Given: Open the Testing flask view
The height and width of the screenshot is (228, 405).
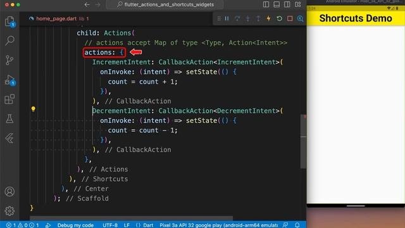Looking at the screenshot, I should tap(9, 118).
